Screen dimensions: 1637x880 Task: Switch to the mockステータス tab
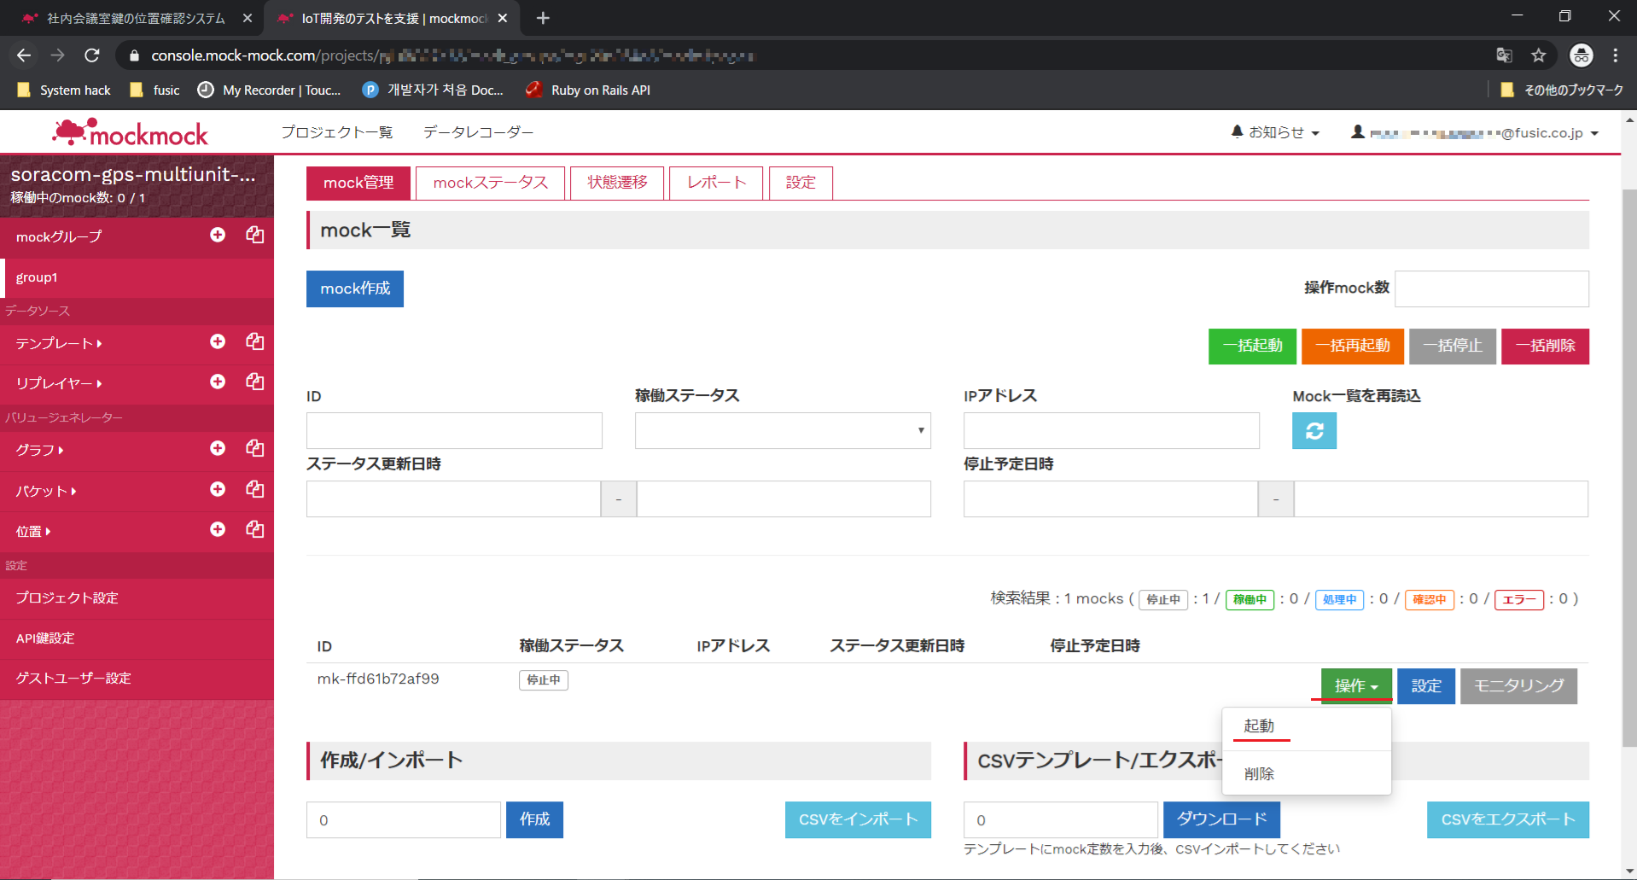pos(490,183)
